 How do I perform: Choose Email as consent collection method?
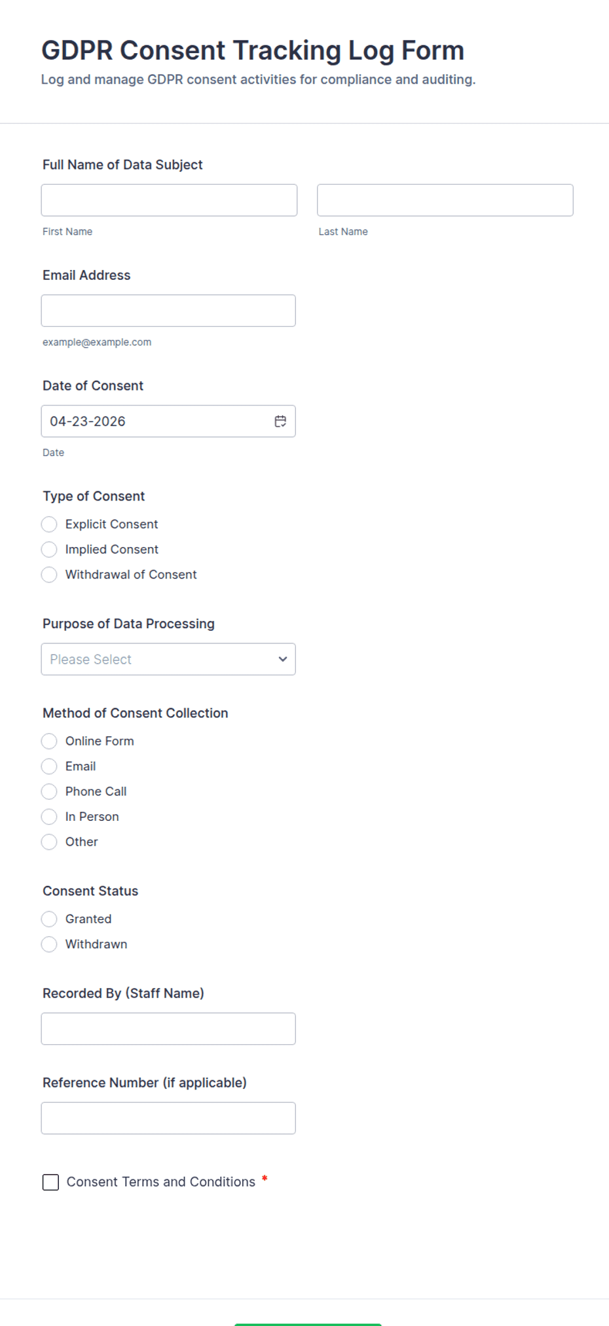click(49, 766)
